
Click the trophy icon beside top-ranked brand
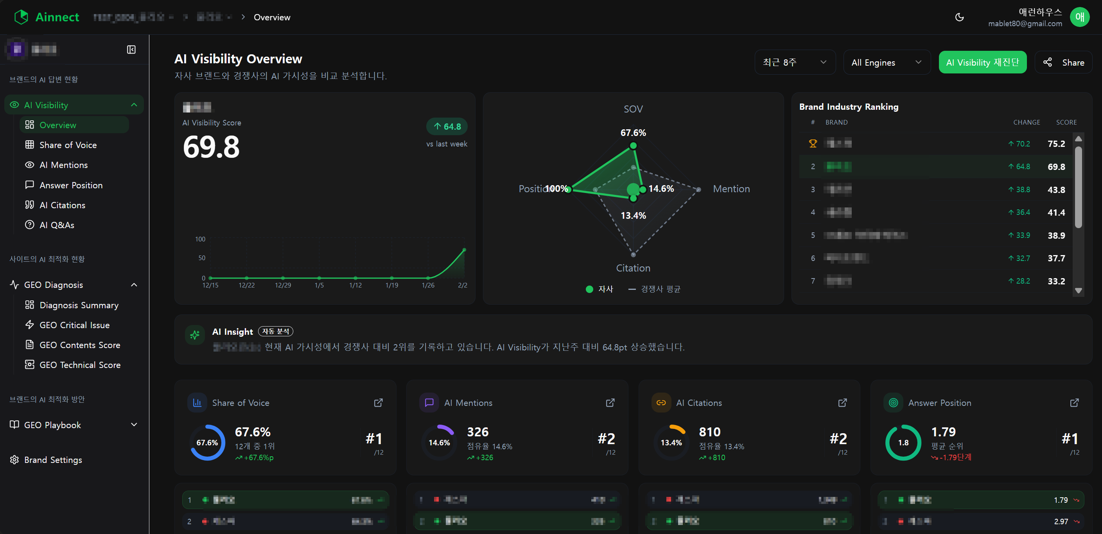click(813, 143)
